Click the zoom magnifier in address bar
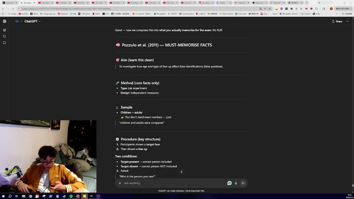 pyautogui.click(x=265, y=9)
